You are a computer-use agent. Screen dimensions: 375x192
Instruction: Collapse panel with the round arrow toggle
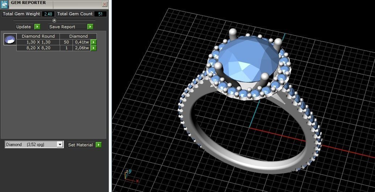54,20
